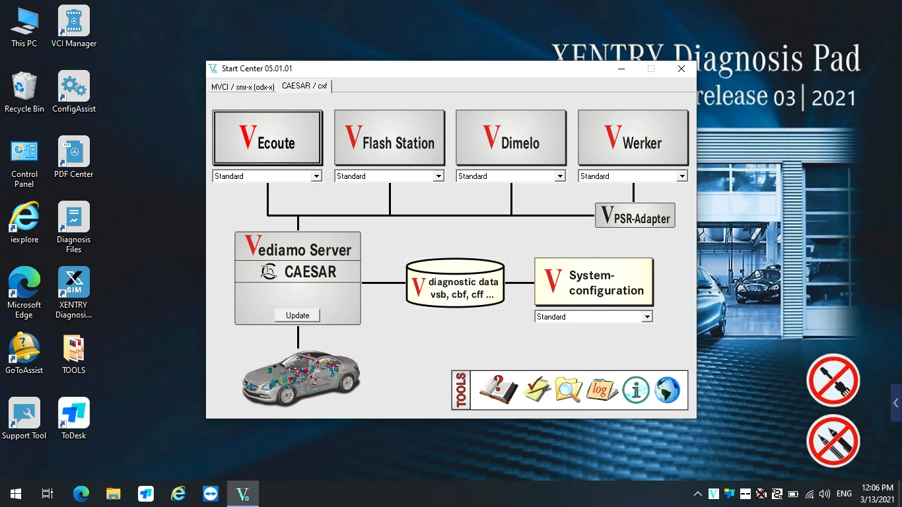Click the checkmark notepad tool icon
The image size is (902, 507).
536,389
